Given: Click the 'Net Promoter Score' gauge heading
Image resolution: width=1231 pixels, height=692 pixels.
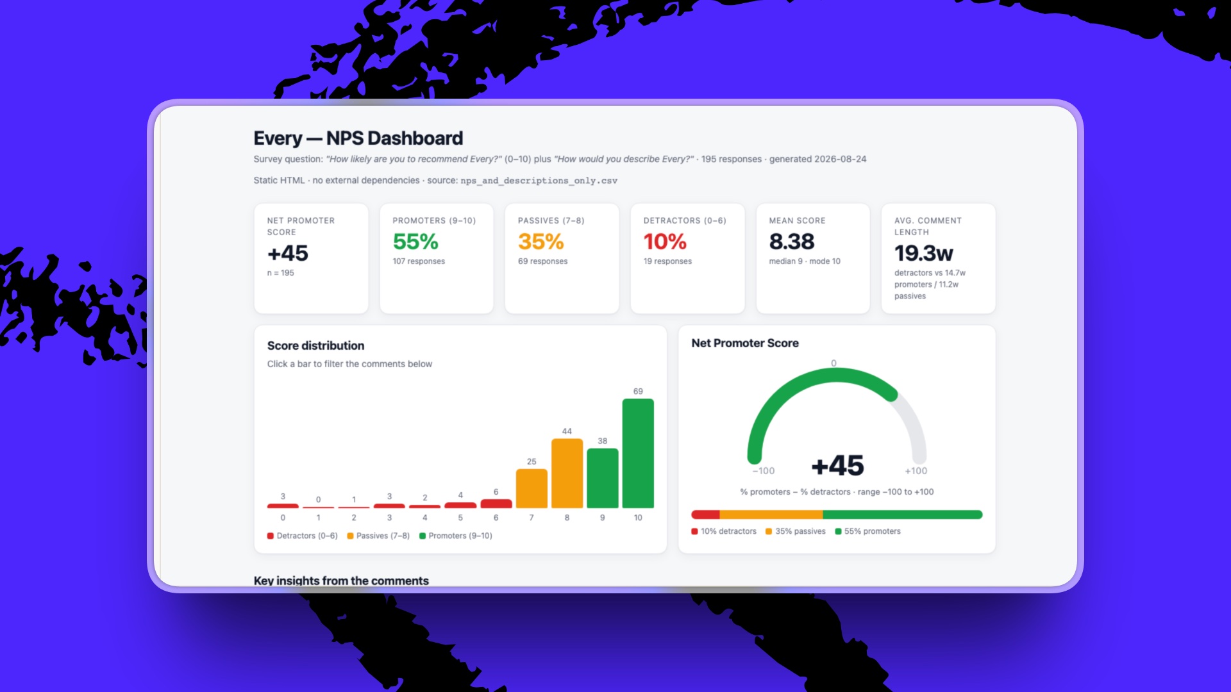Looking at the screenshot, I should 745,343.
